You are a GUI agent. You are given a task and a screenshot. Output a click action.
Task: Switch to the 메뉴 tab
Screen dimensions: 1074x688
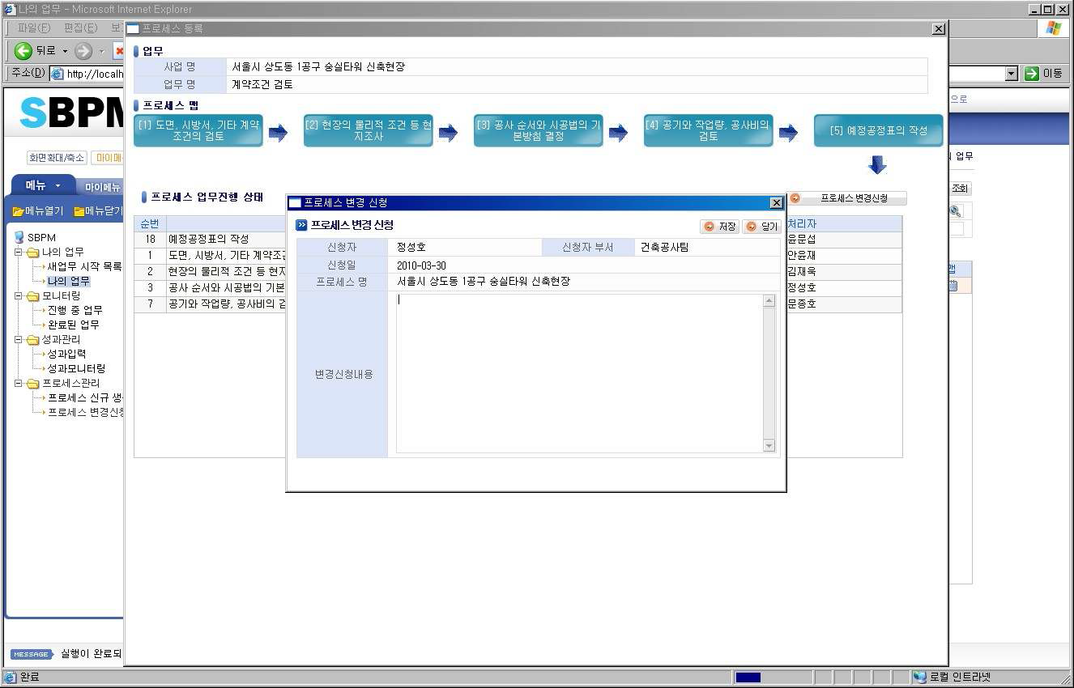tap(42, 185)
